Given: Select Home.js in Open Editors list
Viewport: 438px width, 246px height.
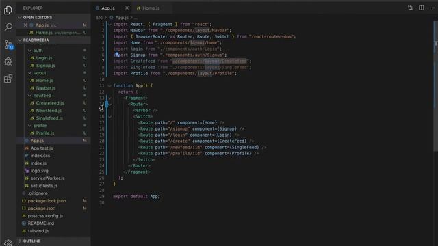Looking at the screenshot, I should pyautogui.click(x=53, y=33).
